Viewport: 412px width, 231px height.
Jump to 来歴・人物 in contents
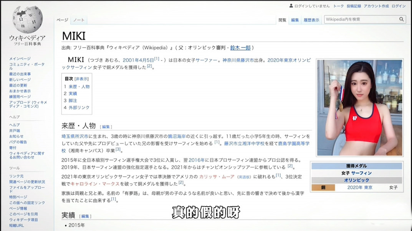pos(79,87)
